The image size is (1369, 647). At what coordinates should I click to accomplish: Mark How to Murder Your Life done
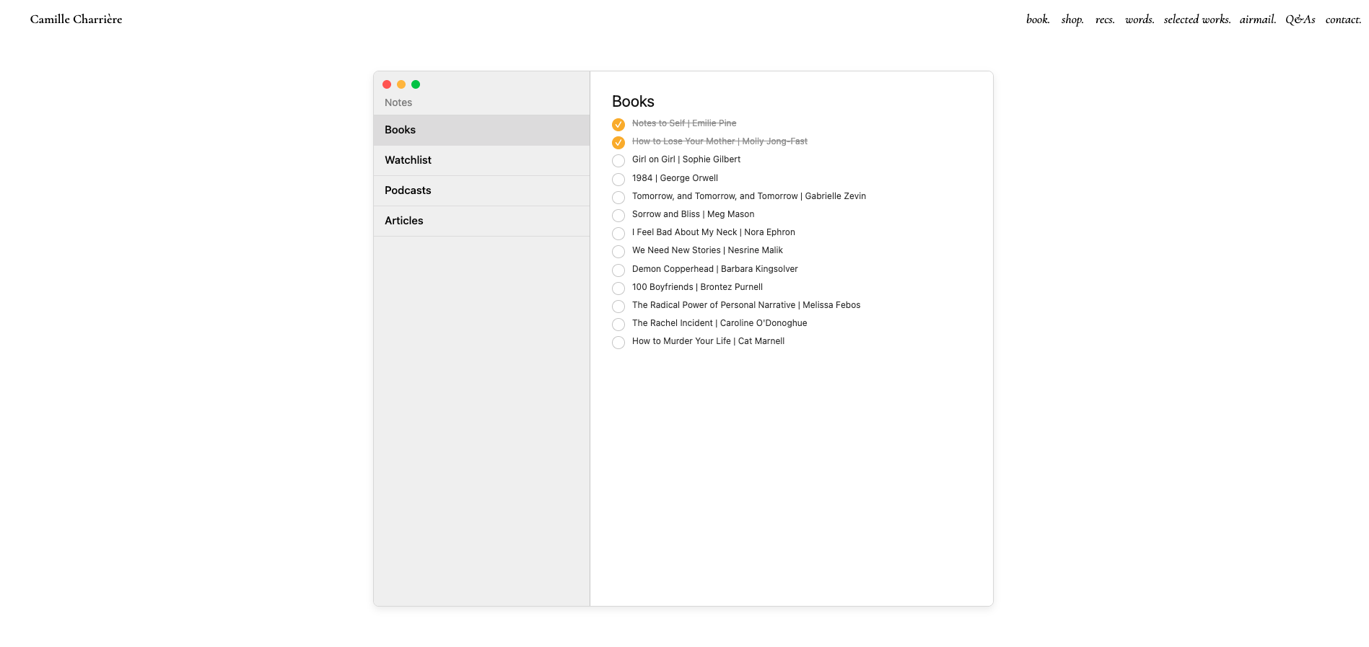tap(618, 342)
